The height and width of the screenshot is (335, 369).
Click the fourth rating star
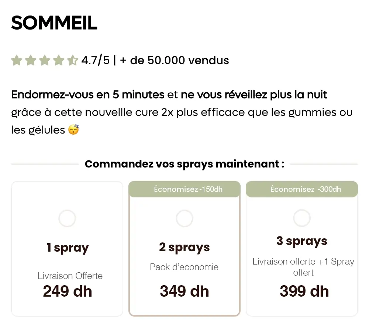click(59, 60)
